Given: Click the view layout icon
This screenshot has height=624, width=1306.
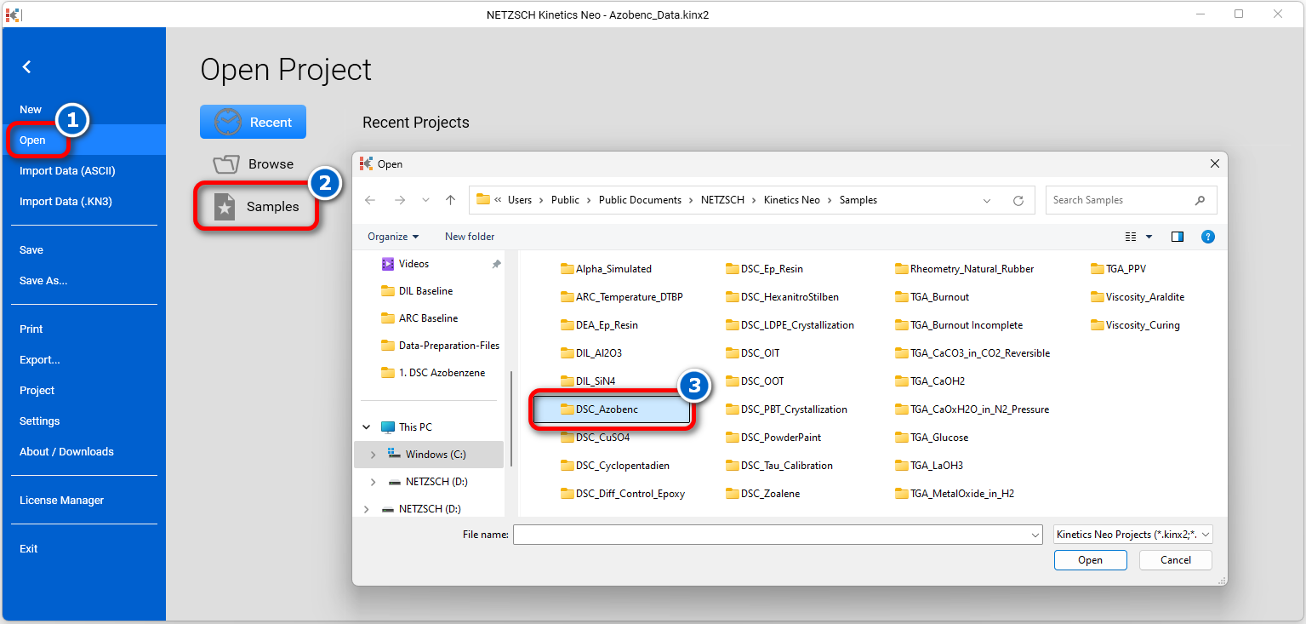Looking at the screenshot, I should tap(1131, 237).
